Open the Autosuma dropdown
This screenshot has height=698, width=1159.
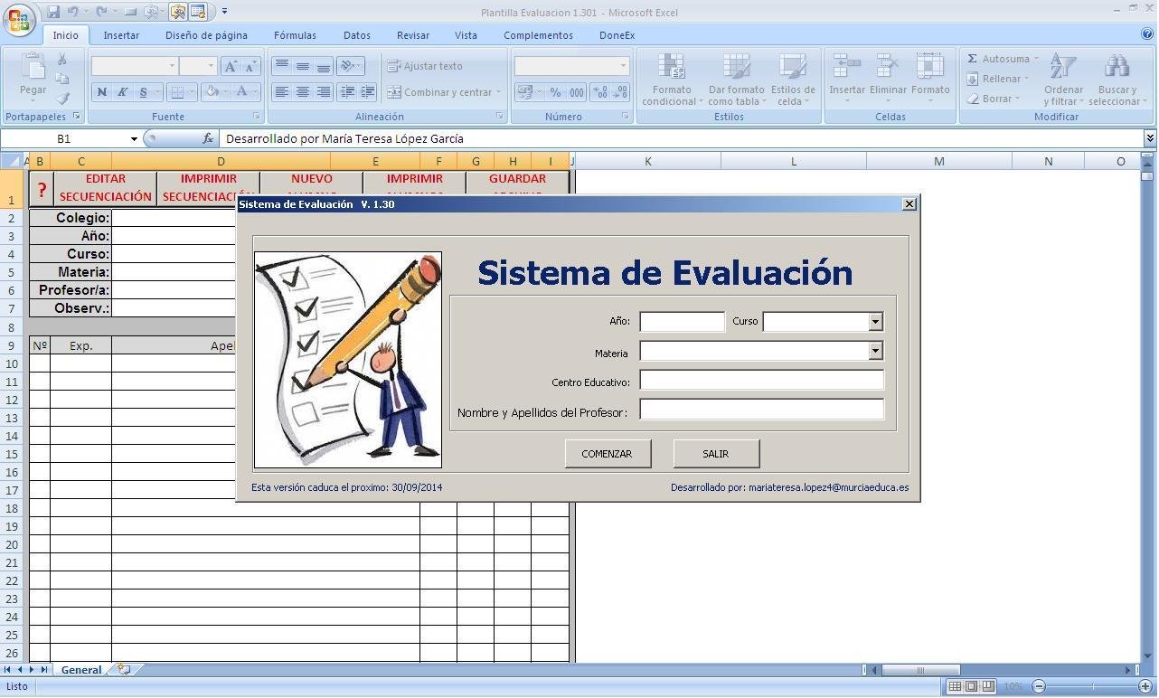point(1036,59)
